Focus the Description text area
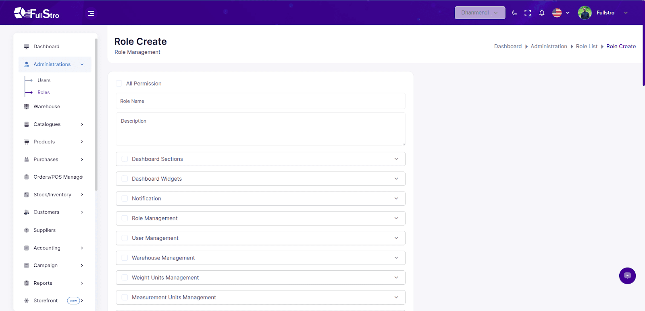 260,129
